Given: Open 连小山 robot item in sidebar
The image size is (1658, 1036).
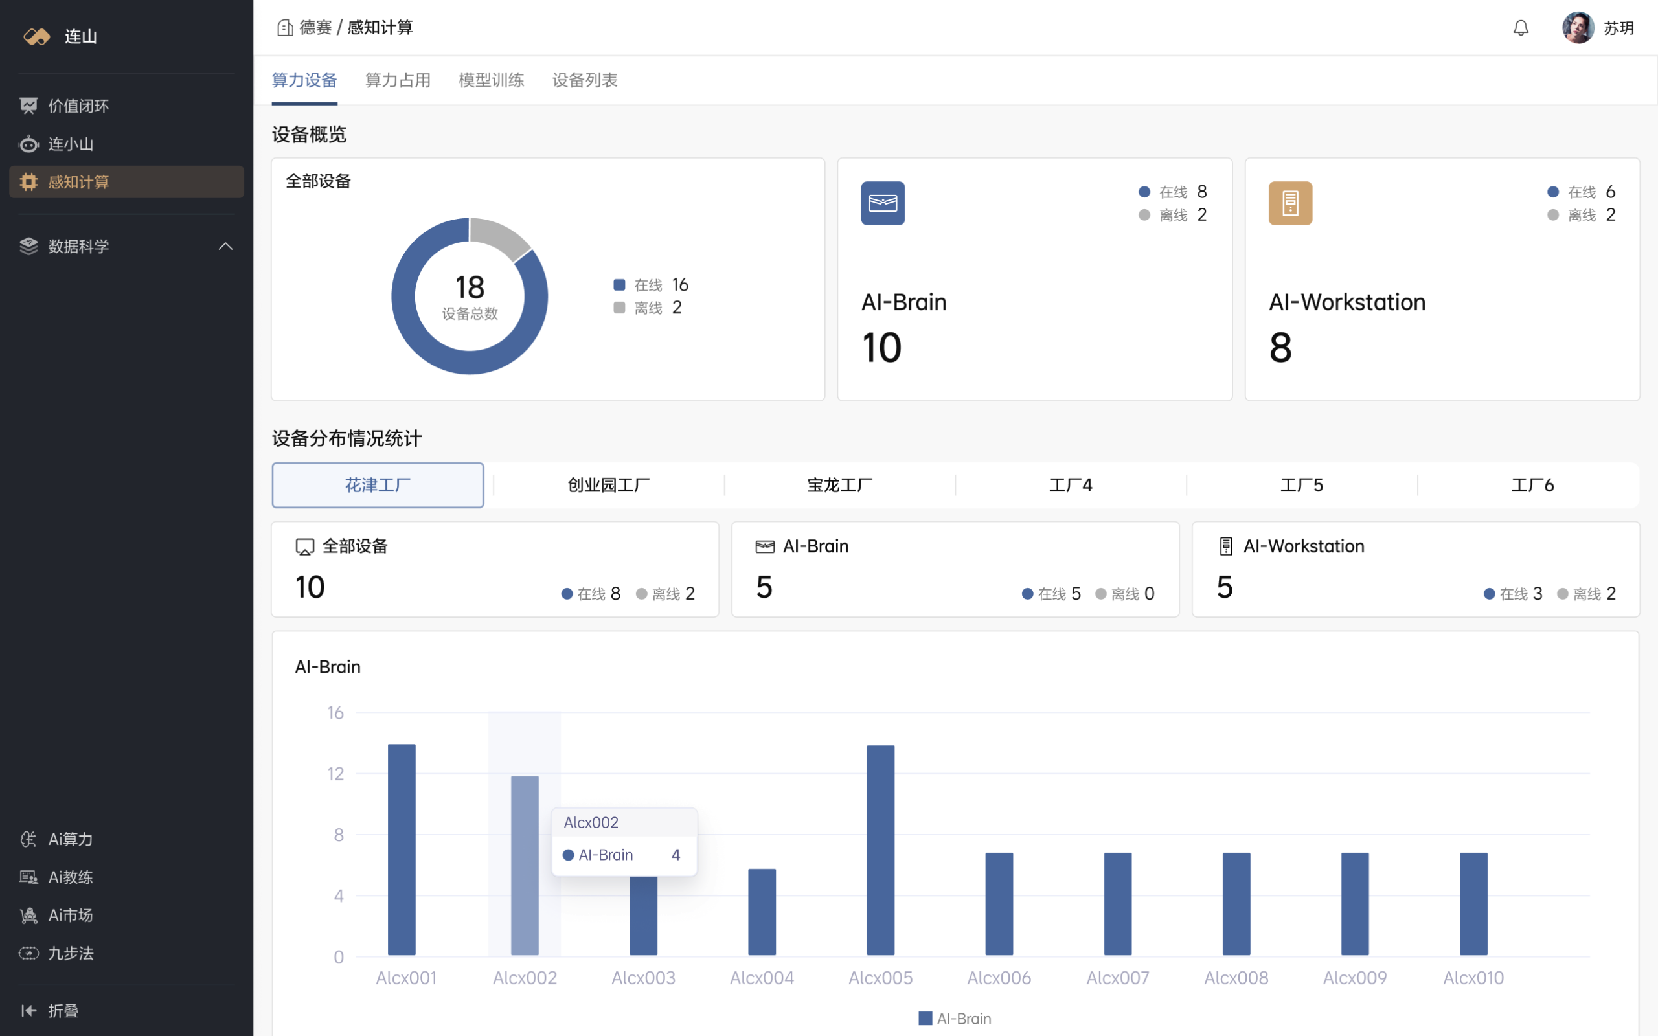Looking at the screenshot, I should click(126, 144).
